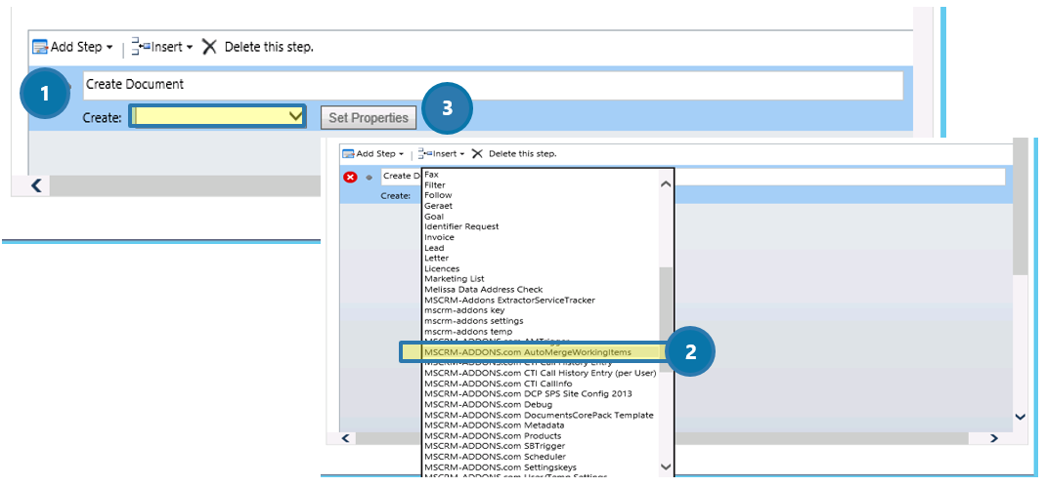This screenshot has width=1045, height=487.
Task: Select Identifier Request from entity list
Action: pos(461,226)
